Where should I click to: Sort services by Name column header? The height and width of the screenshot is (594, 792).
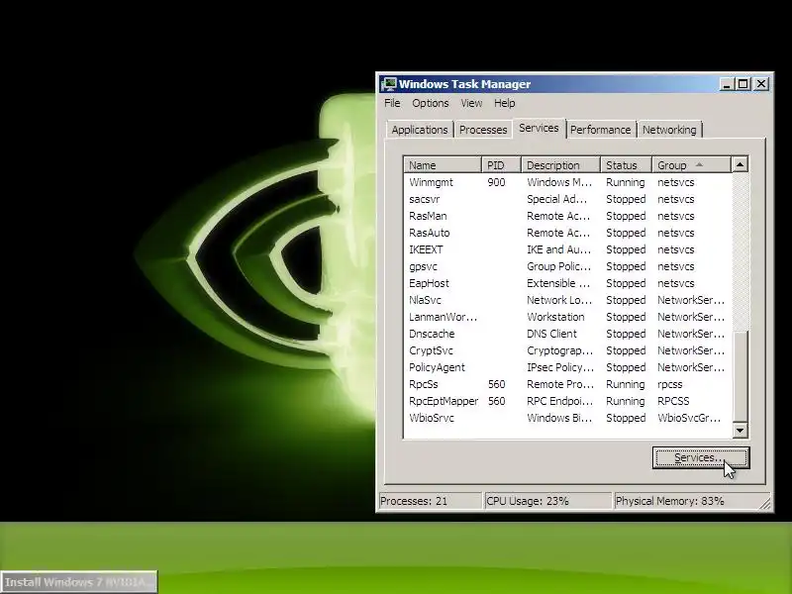(443, 165)
